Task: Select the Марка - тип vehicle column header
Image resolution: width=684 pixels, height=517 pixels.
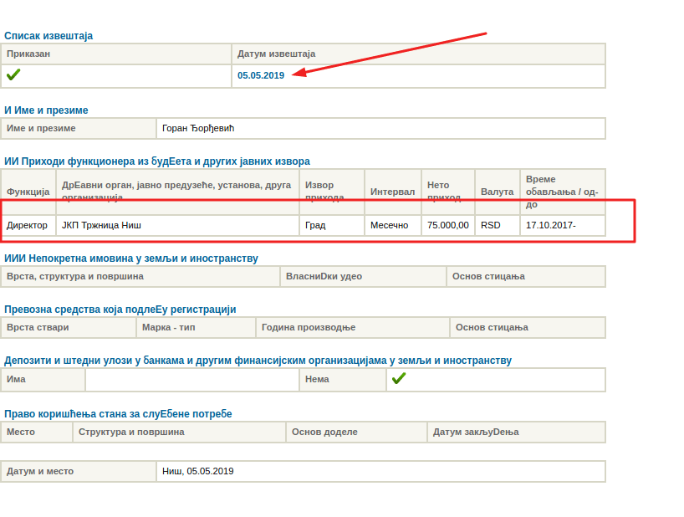Action: pos(169,327)
